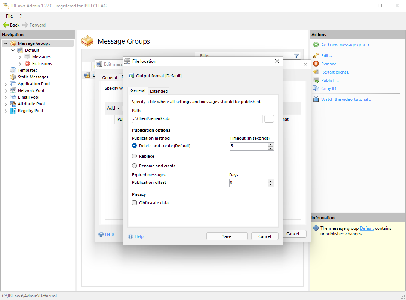Select the Static Messages icon
406x300 pixels.
click(x=13, y=77)
